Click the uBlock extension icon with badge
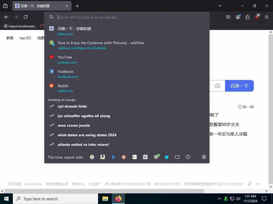273x204 pixels. click(x=257, y=17)
